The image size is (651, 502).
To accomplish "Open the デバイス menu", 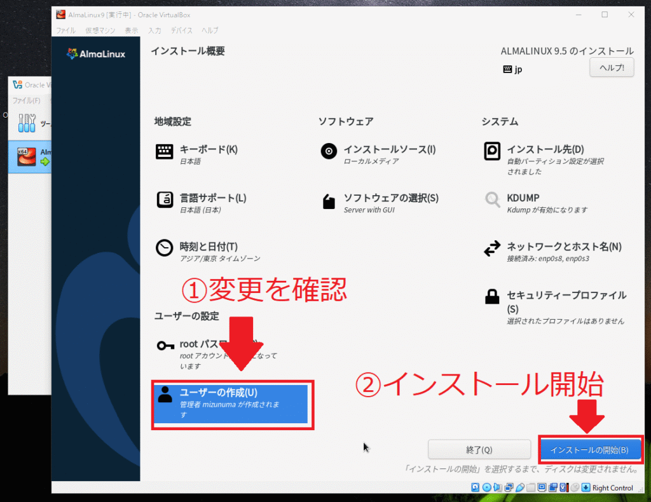I will [181, 31].
